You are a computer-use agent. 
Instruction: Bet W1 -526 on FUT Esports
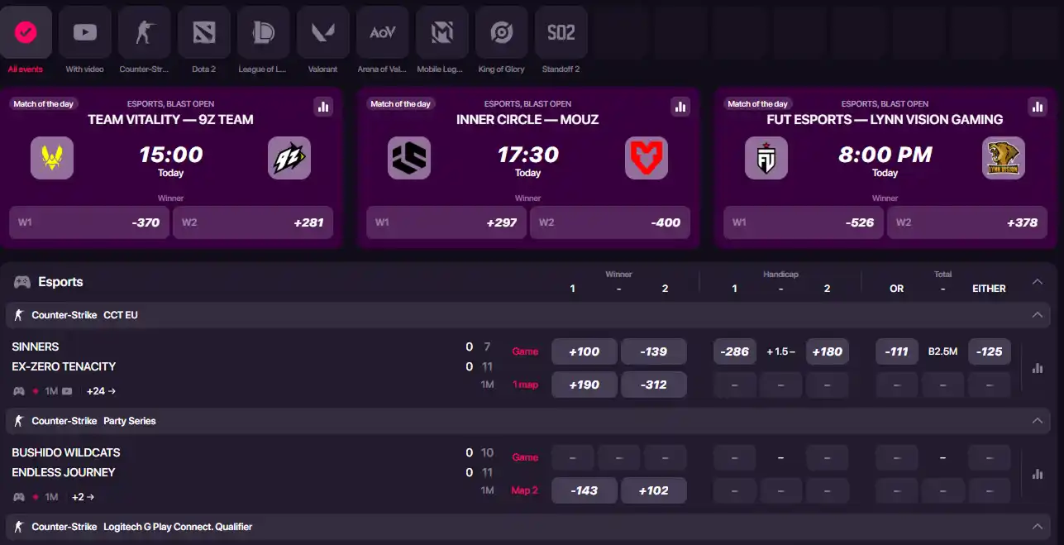(x=804, y=222)
